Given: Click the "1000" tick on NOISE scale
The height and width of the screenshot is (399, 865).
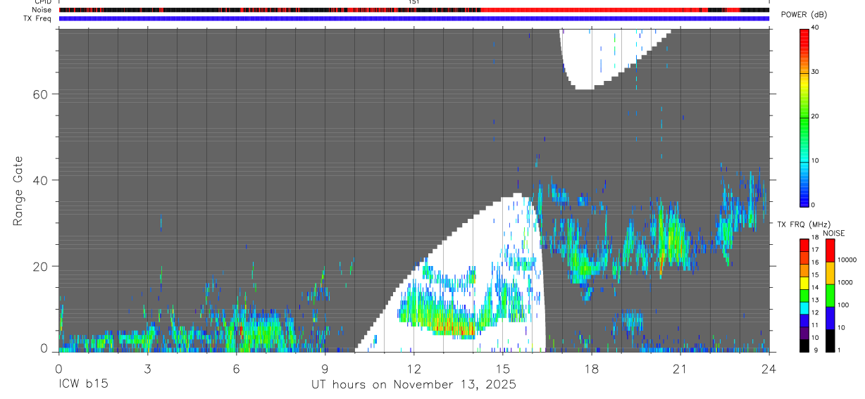Looking at the screenshot, I should (x=846, y=283).
